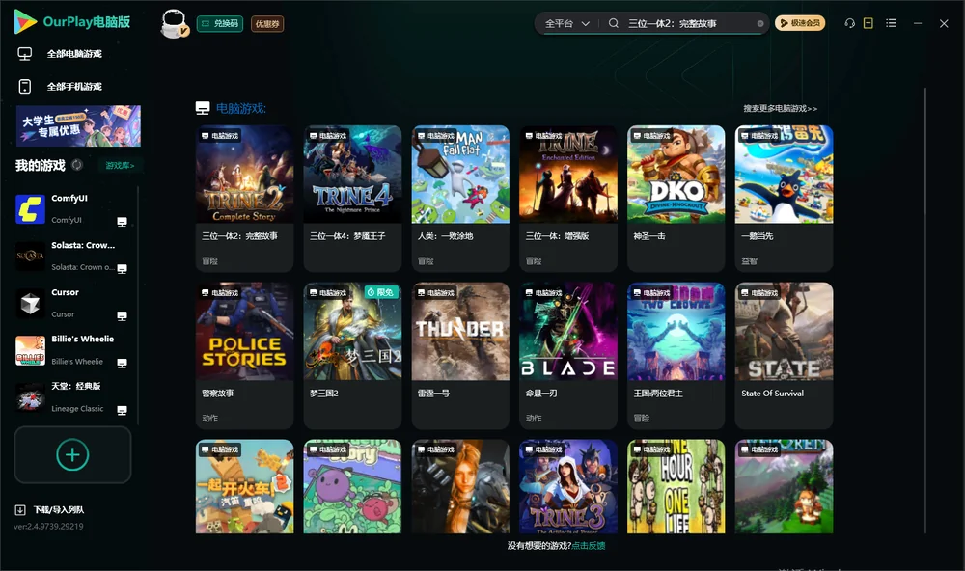Select 全部电脑游戏 in sidebar

click(x=74, y=54)
